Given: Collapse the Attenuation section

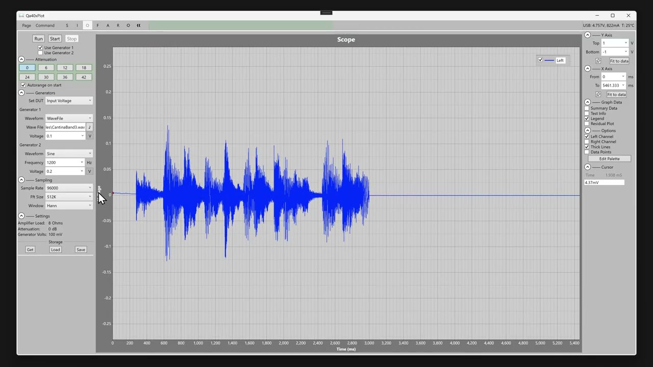Looking at the screenshot, I should click(x=21, y=59).
